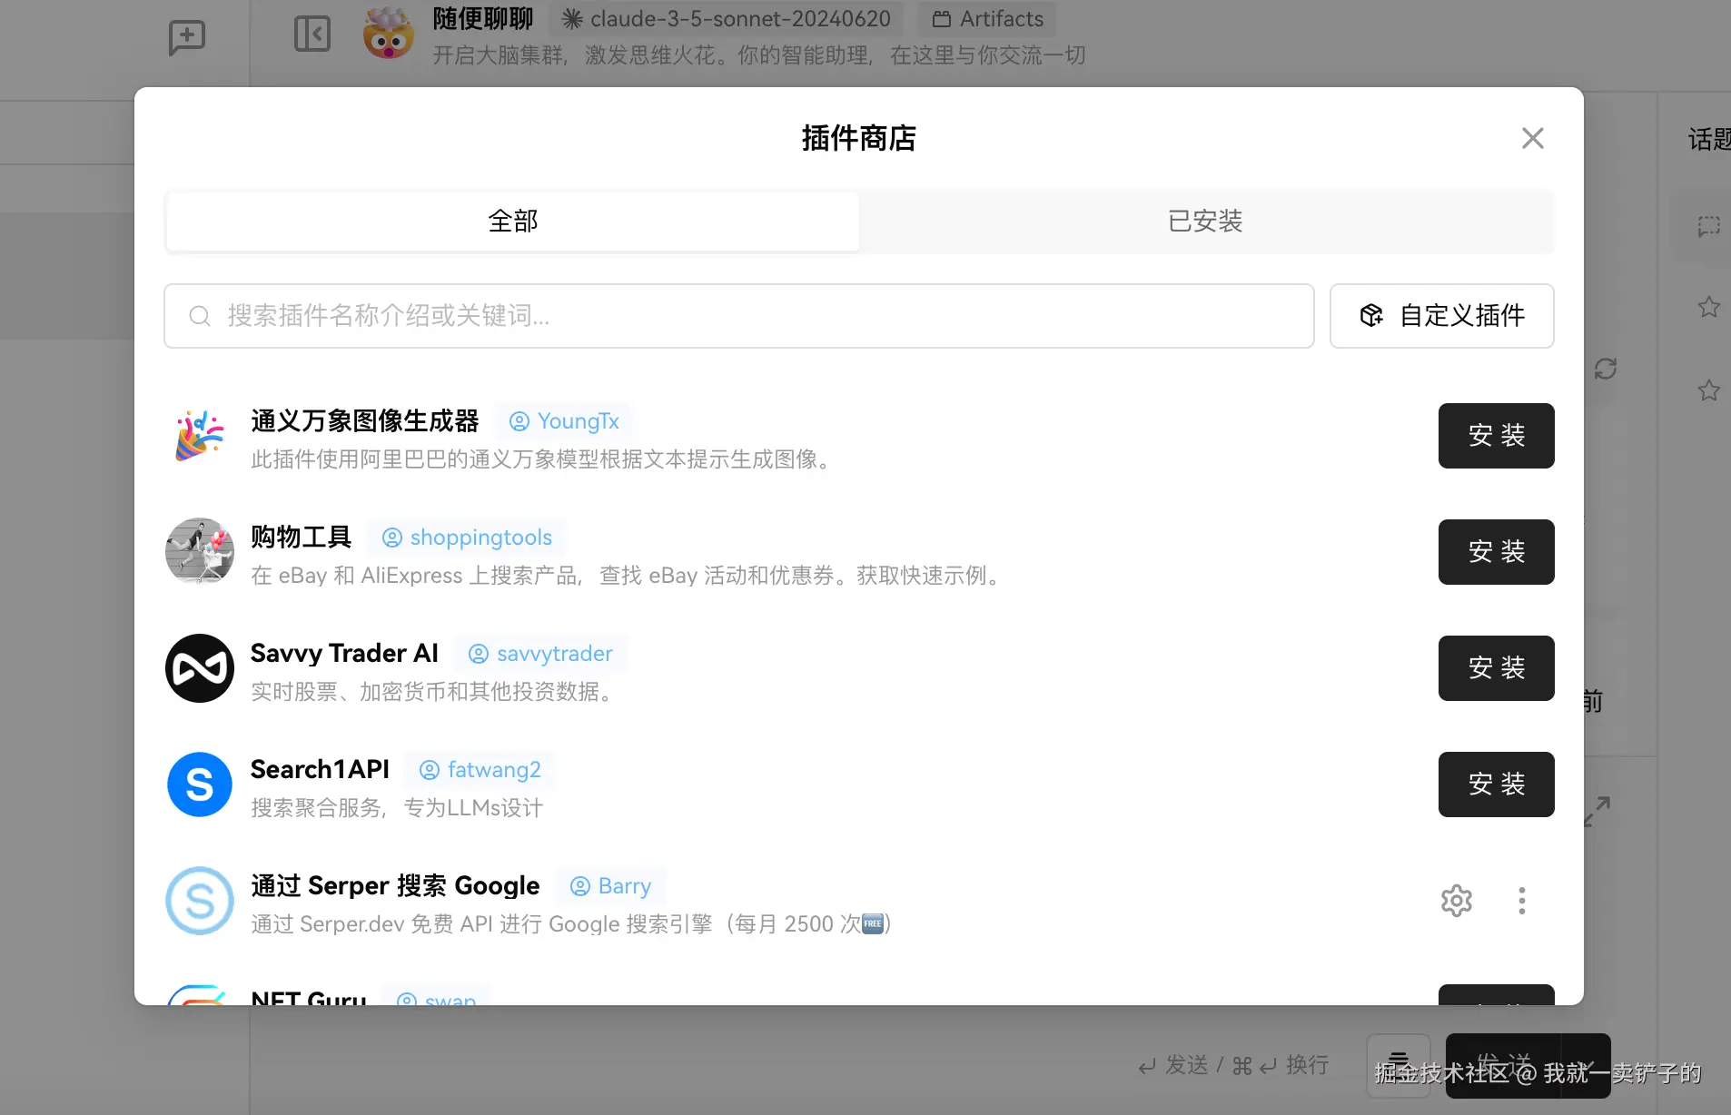1731x1115 pixels.
Task: Click new topic icon in background chat window
Action: click(x=187, y=38)
